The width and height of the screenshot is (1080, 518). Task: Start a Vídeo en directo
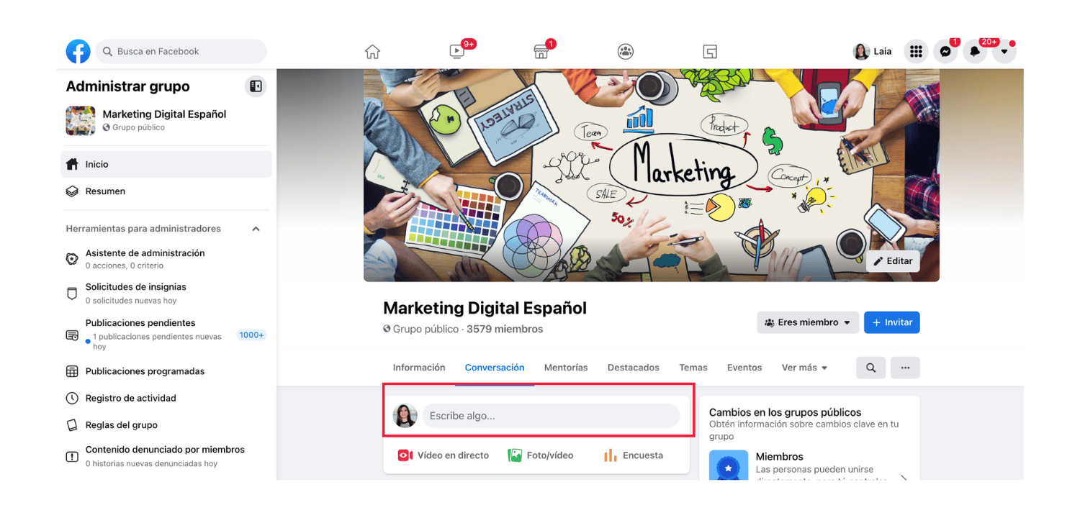pos(444,455)
